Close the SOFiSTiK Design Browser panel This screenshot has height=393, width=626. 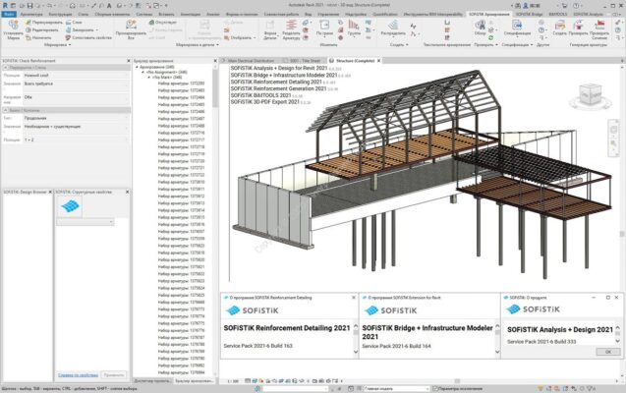coord(48,190)
